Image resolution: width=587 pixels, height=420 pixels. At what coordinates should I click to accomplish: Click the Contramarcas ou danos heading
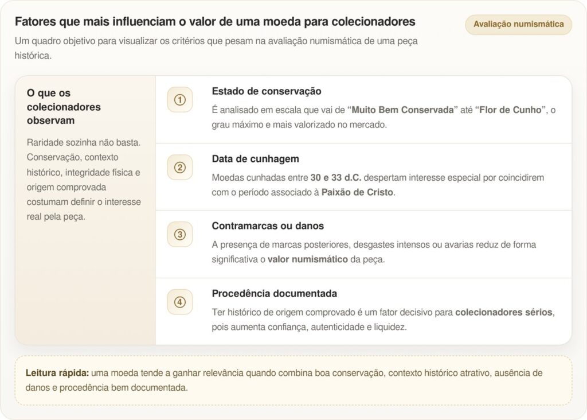click(x=268, y=226)
